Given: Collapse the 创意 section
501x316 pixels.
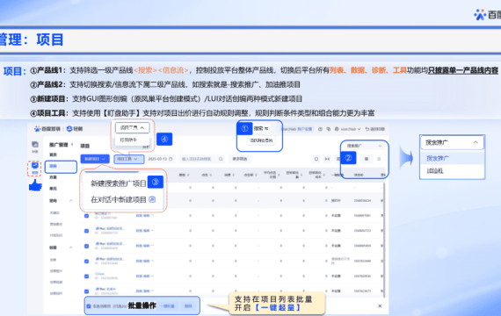Looking at the screenshot, I should coord(71,248).
